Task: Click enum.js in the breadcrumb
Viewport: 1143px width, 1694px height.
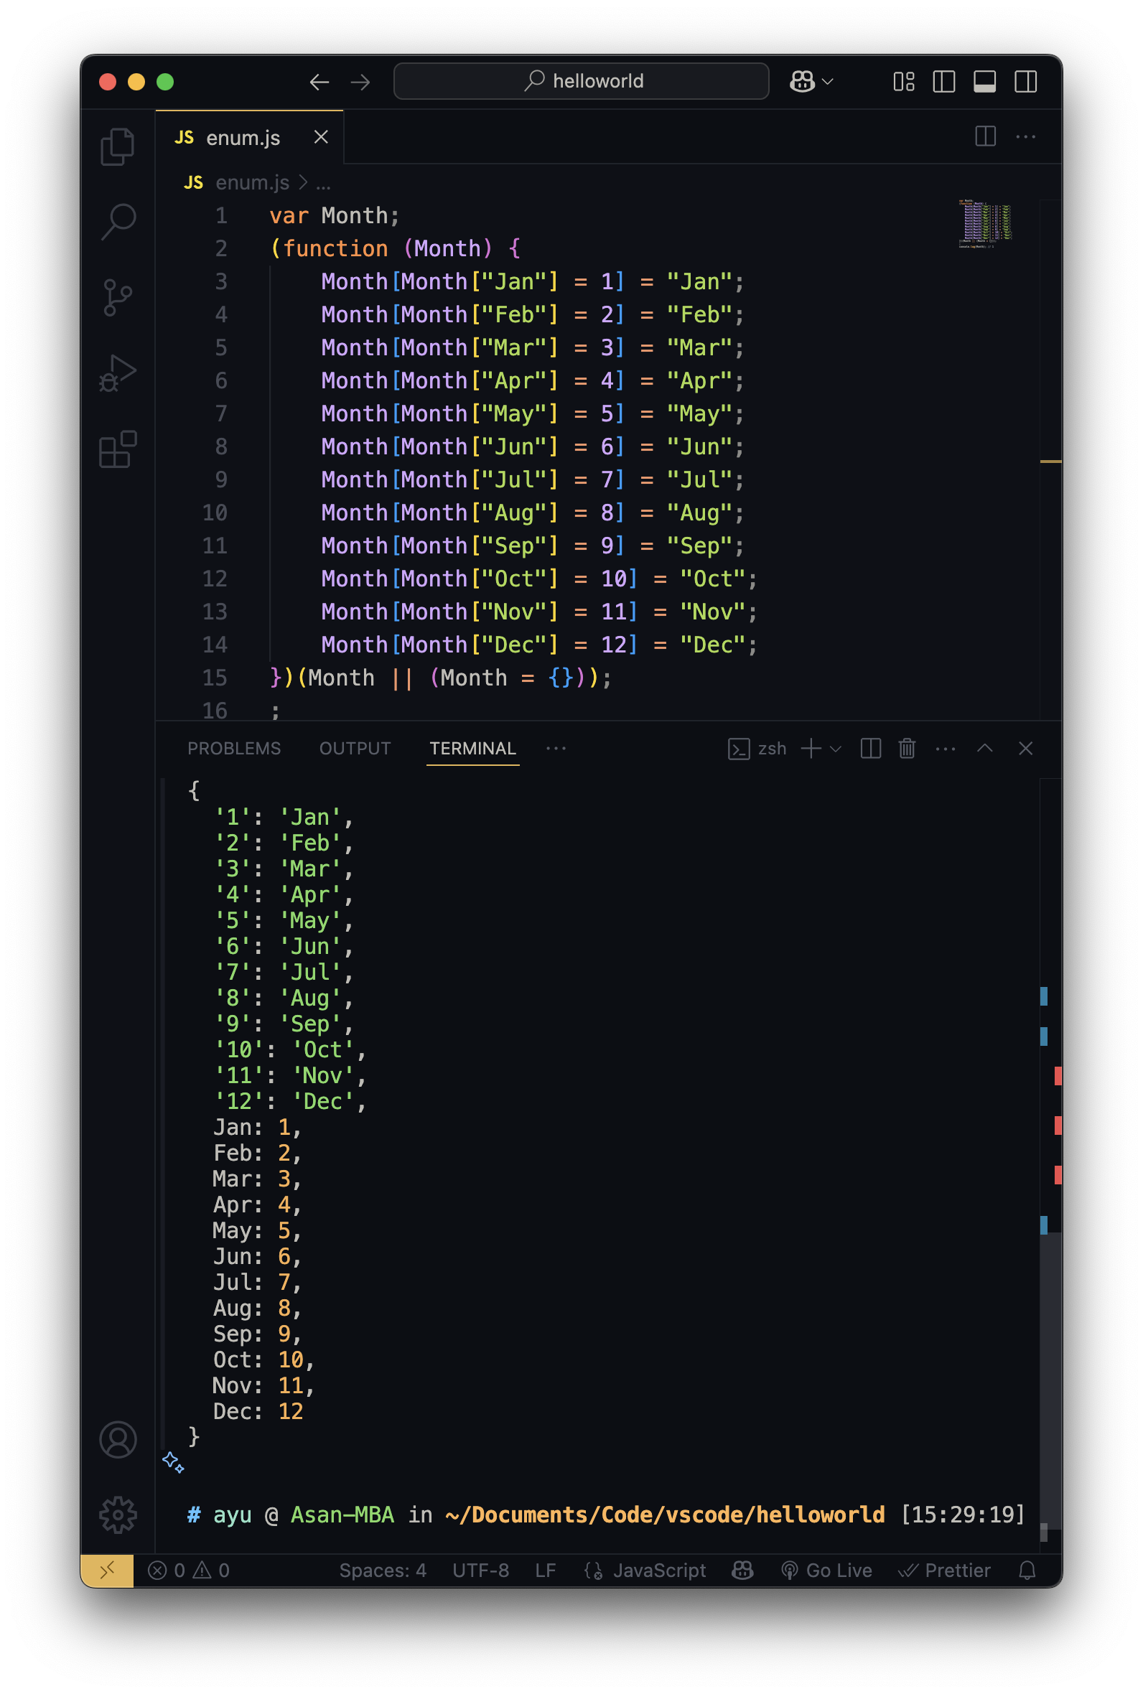Action: pyautogui.click(x=252, y=182)
